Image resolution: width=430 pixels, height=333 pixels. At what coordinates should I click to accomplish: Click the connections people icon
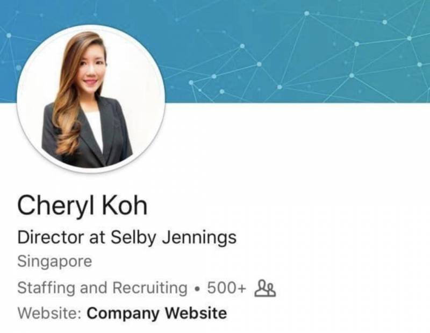[265, 288]
